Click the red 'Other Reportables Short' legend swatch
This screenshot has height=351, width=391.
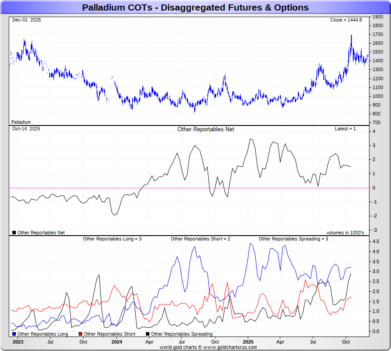(80, 334)
